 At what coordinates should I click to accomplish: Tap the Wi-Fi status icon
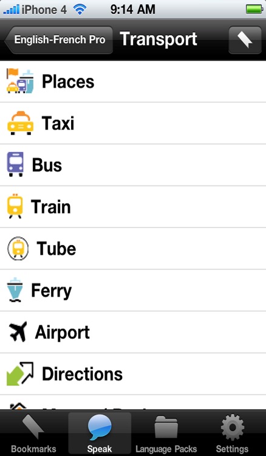pyautogui.click(x=80, y=10)
